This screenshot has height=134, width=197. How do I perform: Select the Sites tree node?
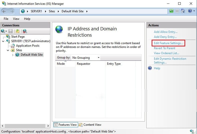coord(19,50)
